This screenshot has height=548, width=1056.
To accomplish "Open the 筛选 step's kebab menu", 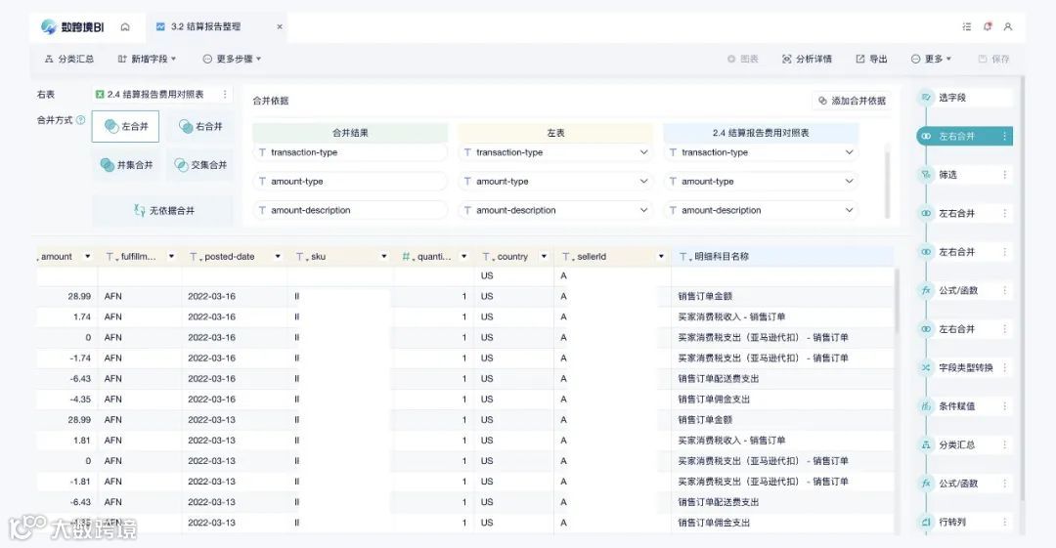I will coord(1005,175).
